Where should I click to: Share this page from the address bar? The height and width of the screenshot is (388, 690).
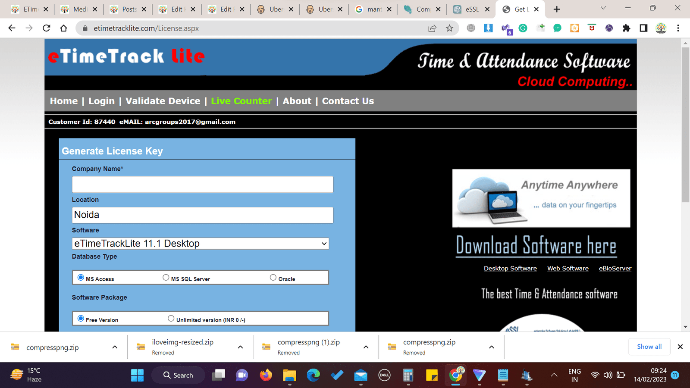[432, 28]
